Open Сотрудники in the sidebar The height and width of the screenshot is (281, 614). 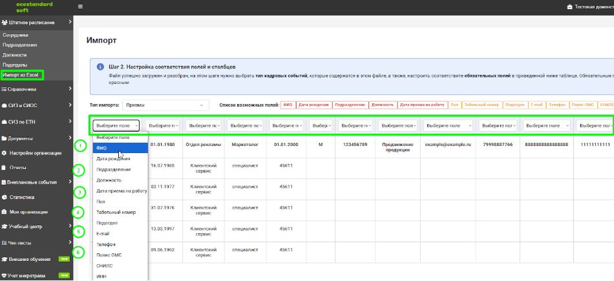tap(16, 36)
